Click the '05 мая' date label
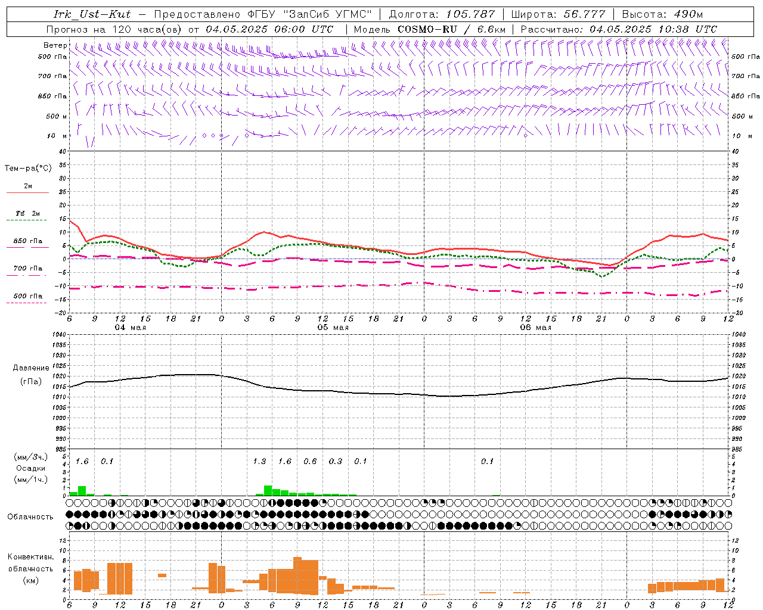The width and height of the screenshot is (763, 610). coord(333,328)
